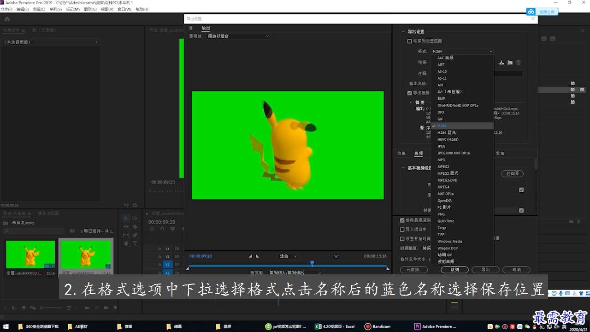Toggle Use Maximum Render Quality checkbox

pyautogui.click(x=402, y=220)
